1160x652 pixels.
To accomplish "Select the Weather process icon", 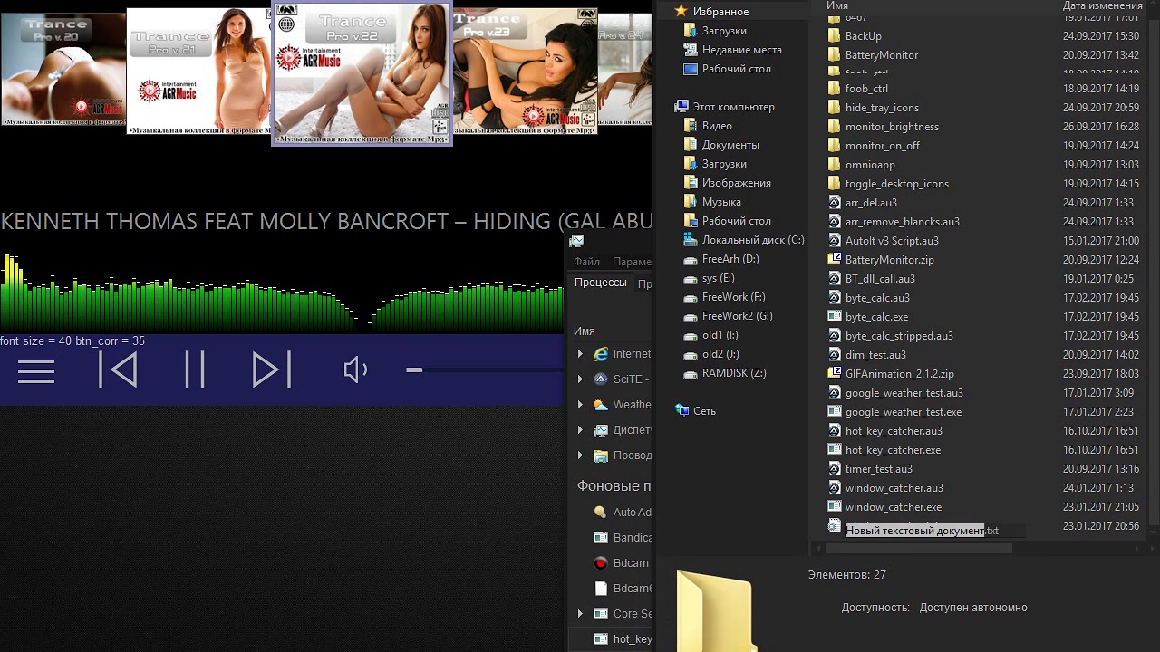I will coord(600,405).
